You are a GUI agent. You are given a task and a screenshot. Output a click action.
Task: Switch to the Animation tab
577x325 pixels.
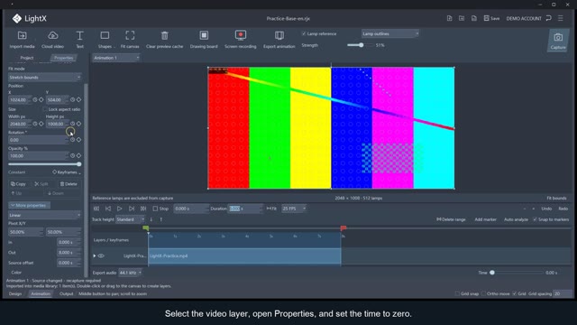click(41, 293)
